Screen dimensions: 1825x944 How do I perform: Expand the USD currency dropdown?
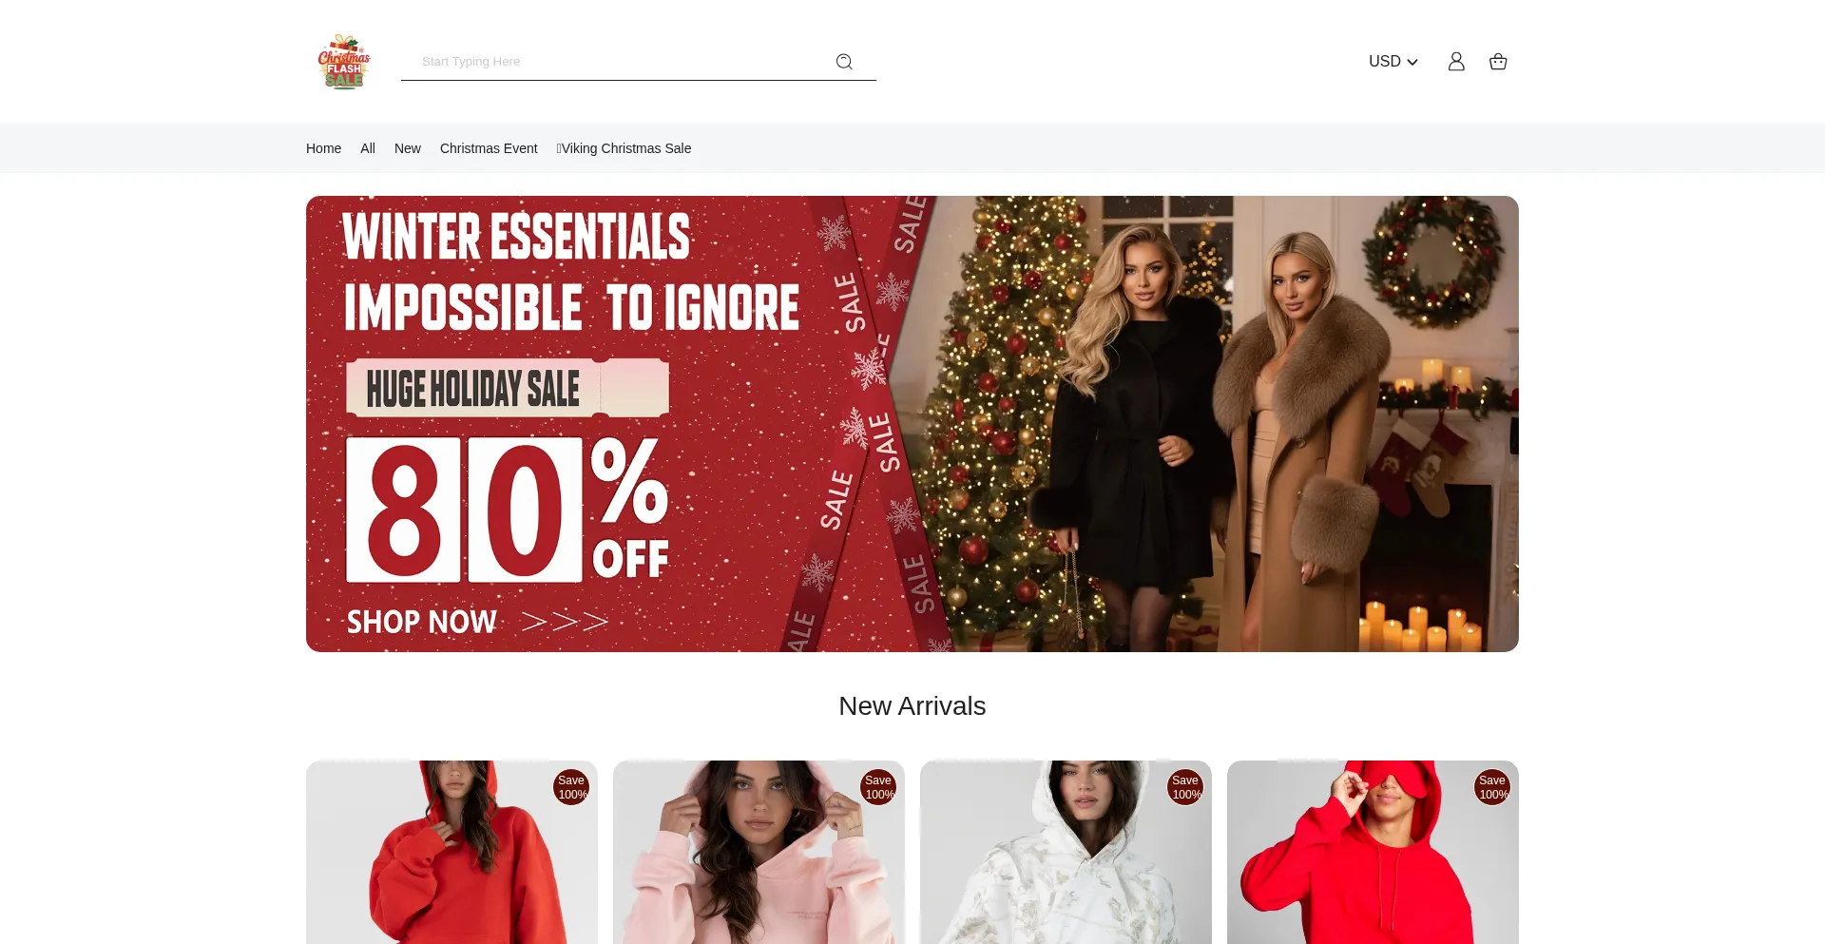click(x=1393, y=62)
